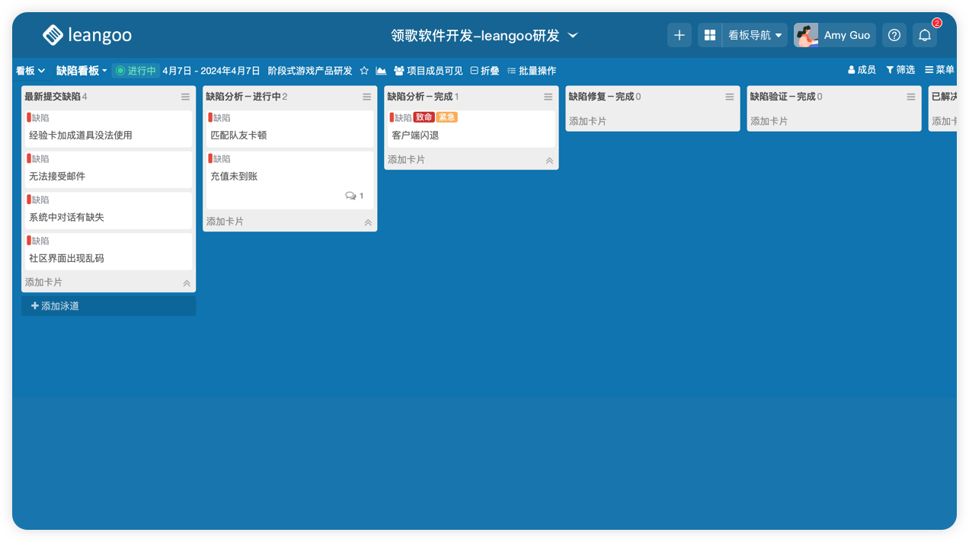
Task: Toggle the 进行中 status badge
Action: click(x=136, y=71)
